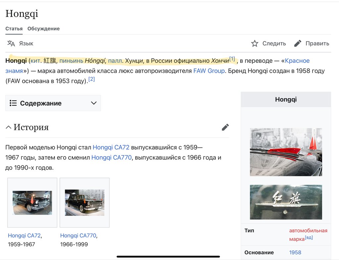This screenshot has width=339, height=260.
Task: Open the Язык language selector
Action: click(x=26, y=43)
